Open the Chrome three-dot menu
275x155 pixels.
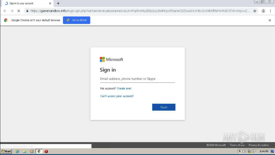pyautogui.click(x=270, y=11)
